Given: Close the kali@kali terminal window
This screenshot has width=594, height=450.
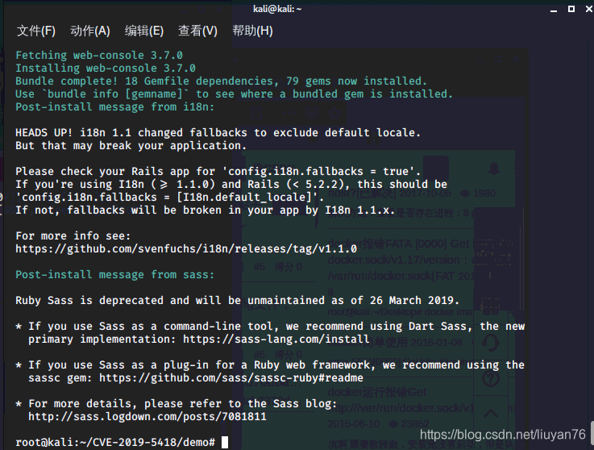Looking at the screenshot, I should pos(589,9).
